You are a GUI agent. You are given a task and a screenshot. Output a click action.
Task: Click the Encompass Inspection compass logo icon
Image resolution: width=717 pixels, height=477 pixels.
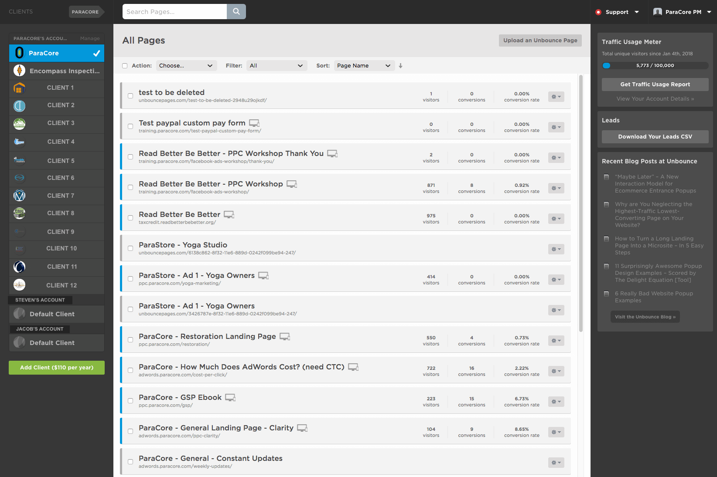point(19,71)
